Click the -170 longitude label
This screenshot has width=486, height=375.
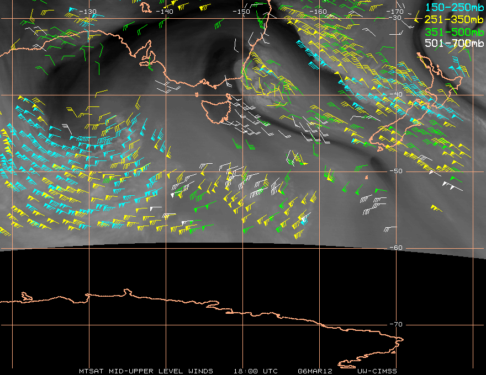[395, 12]
